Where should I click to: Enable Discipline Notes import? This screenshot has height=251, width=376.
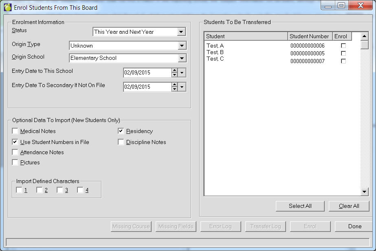(x=121, y=142)
